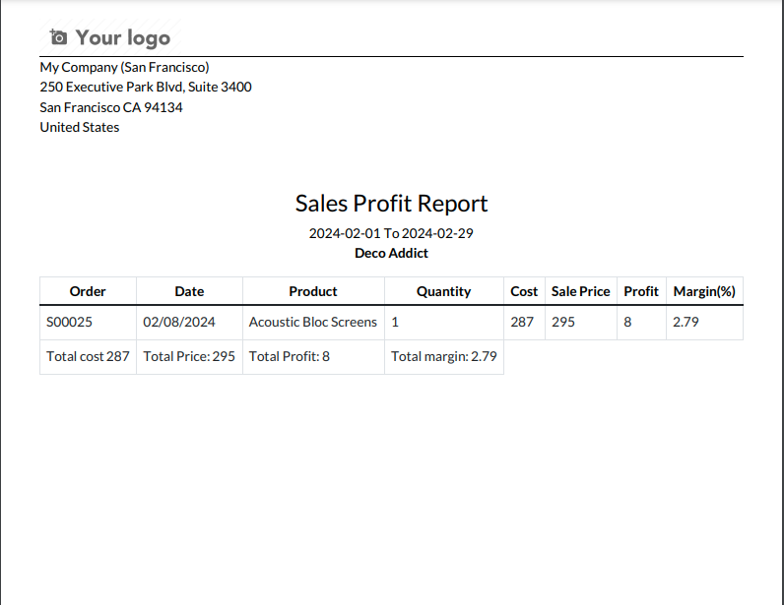The height and width of the screenshot is (605, 784).
Task: Click the "Your logo" placeholder text
Action: click(122, 38)
